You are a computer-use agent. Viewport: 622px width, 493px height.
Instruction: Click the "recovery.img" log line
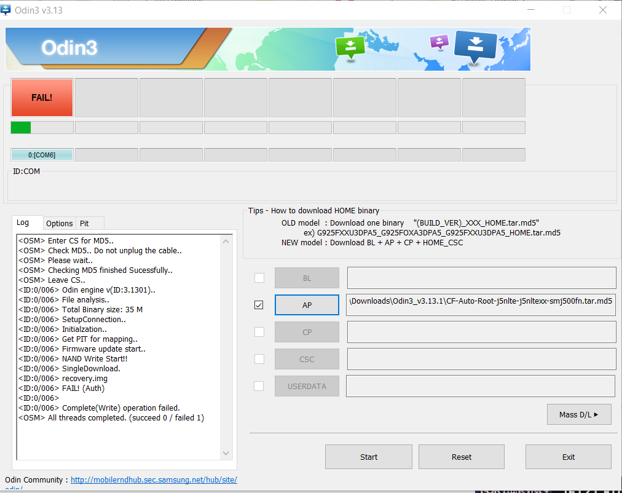pyautogui.click(x=63, y=379)
